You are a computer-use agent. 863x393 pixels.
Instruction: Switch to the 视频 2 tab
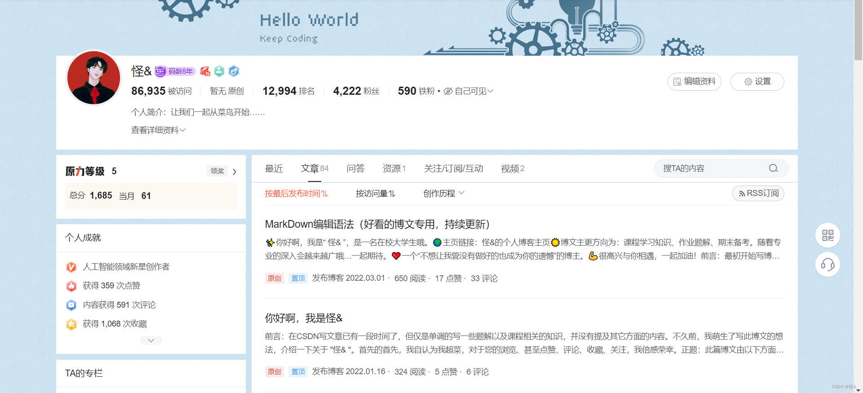(x=513, y=168)
